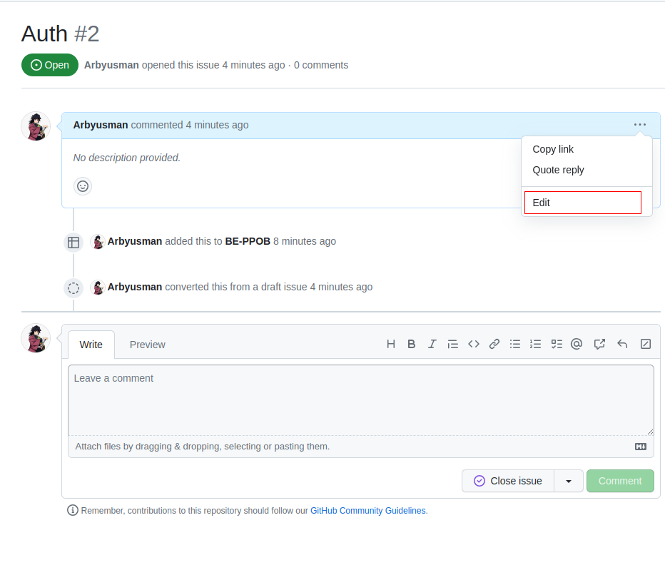Screen dimensions: 665x580
Task: Expand the Close issue dropdown arrow
Action: coord(568,481)
